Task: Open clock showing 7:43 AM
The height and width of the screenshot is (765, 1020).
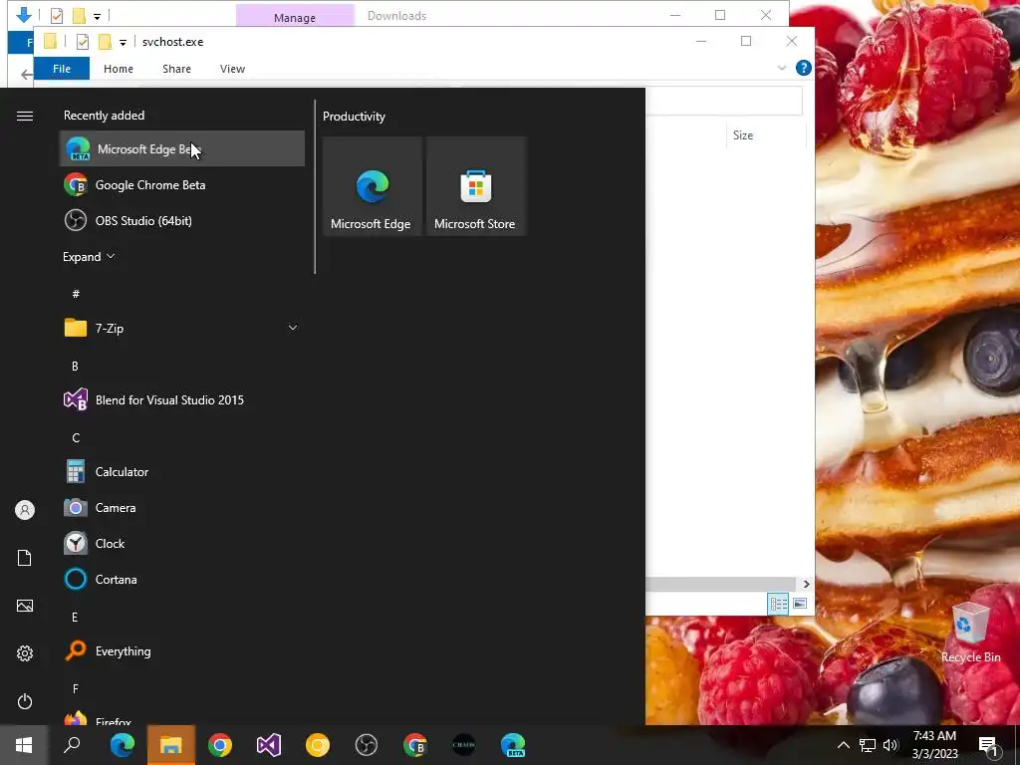Action: (934, 745)
